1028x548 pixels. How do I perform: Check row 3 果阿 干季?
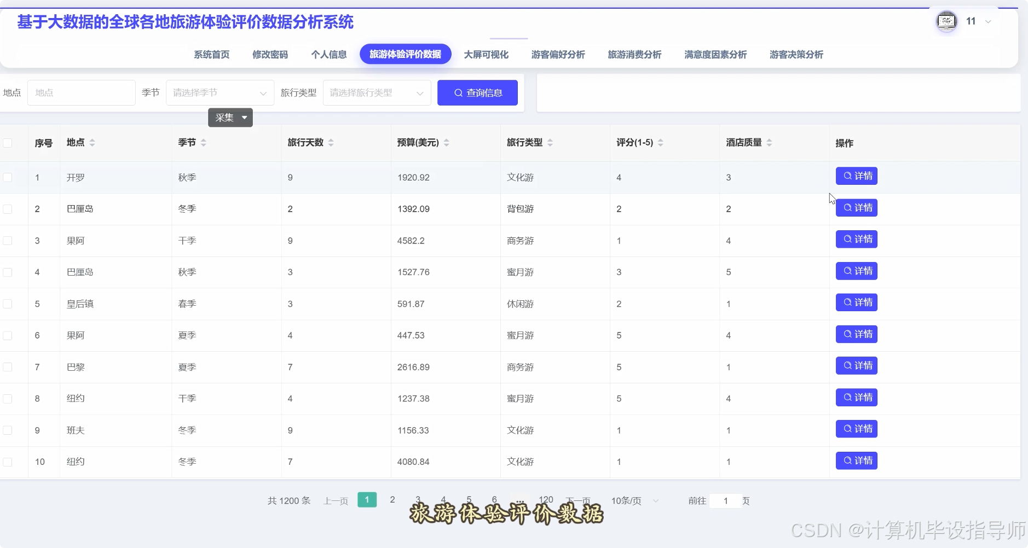click(x=8, y=241)
